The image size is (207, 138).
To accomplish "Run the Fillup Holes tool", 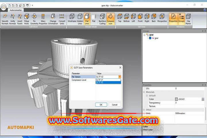I will [x=26, y=19].
